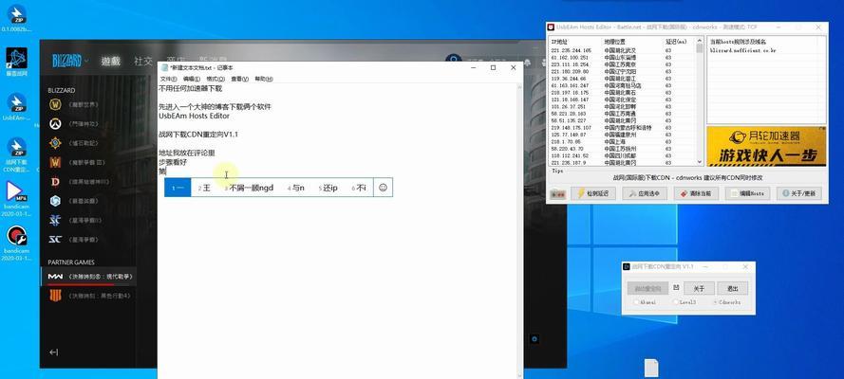Choose IME candidate 2 王
Screen dimensions: 844x379
pos(204,188)
